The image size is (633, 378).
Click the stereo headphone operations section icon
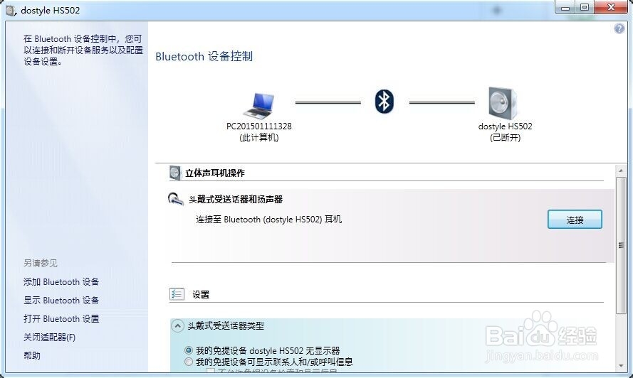pos(174,173)
